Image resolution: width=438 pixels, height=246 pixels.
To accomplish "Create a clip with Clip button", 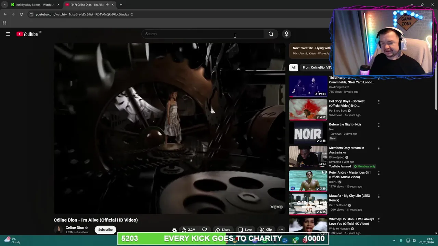I will click(266, 230).
